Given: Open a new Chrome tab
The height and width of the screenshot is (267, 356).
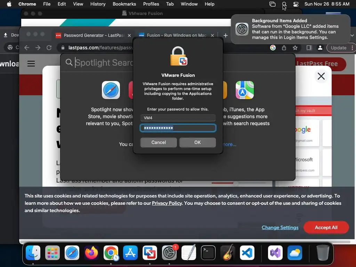Looking at the screenshot, I should [225, 35].
